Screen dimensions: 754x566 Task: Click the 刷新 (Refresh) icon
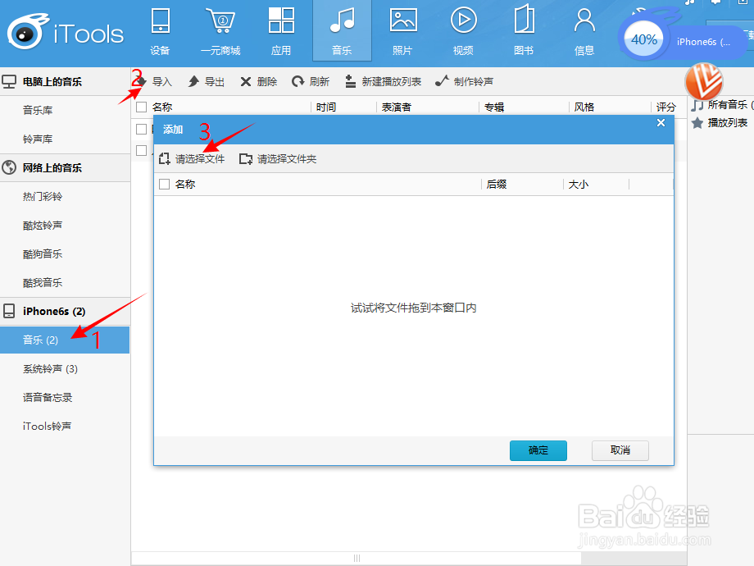(298, 81)
